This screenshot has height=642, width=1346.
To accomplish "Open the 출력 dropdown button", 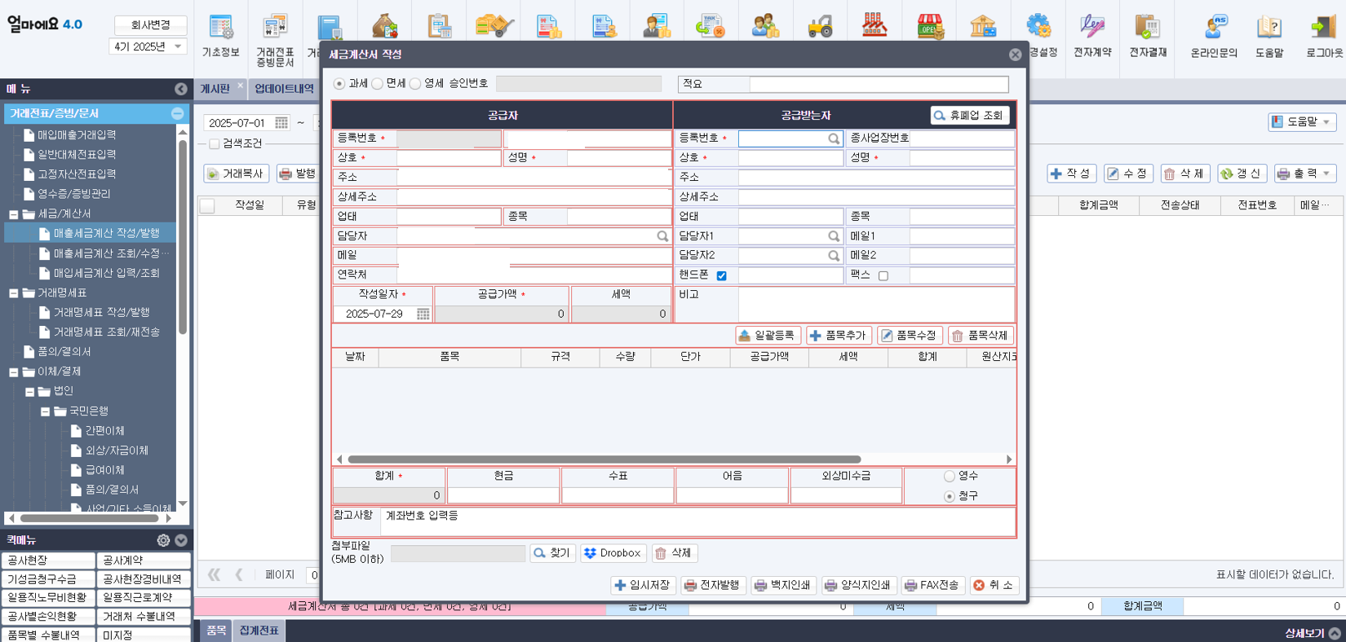I will (x=1305, y=174).
